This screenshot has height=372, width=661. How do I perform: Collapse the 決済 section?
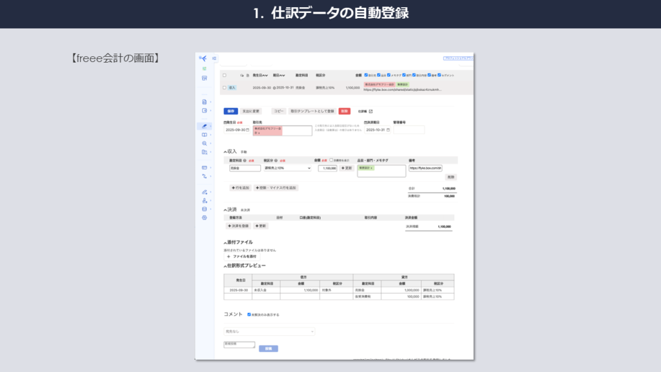click(x=225, y=210)
